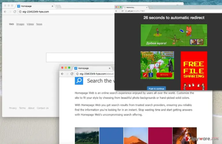Viewport: 222px width, 144px height.
Task: Click the Push to continue button
Action: click(156, 88)
